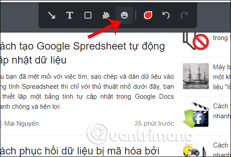Open article about Google Spredsheet tự động

tap(82, 53)
